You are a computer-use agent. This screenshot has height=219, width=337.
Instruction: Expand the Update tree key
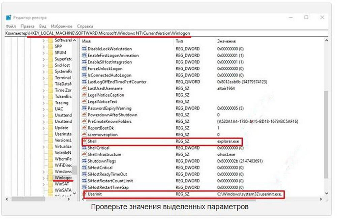[43, 128]
